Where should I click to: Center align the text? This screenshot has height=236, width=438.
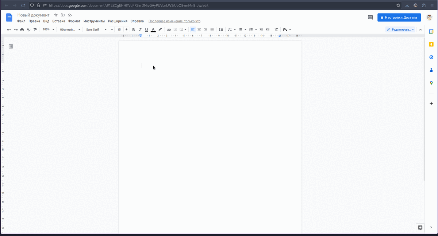199,29
